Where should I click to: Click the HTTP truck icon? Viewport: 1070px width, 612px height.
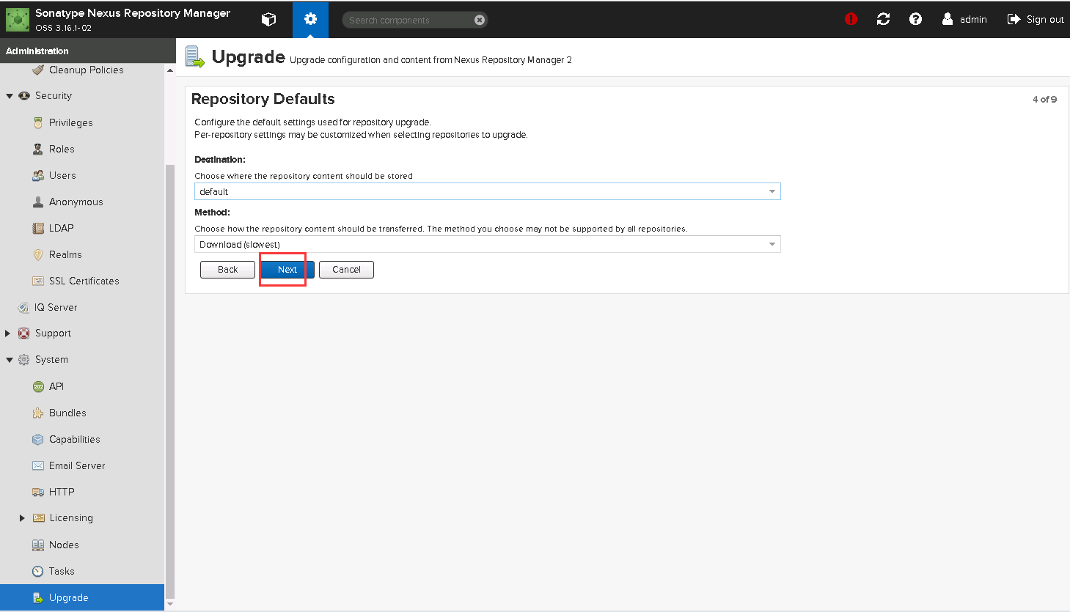(x=38, y=492)
